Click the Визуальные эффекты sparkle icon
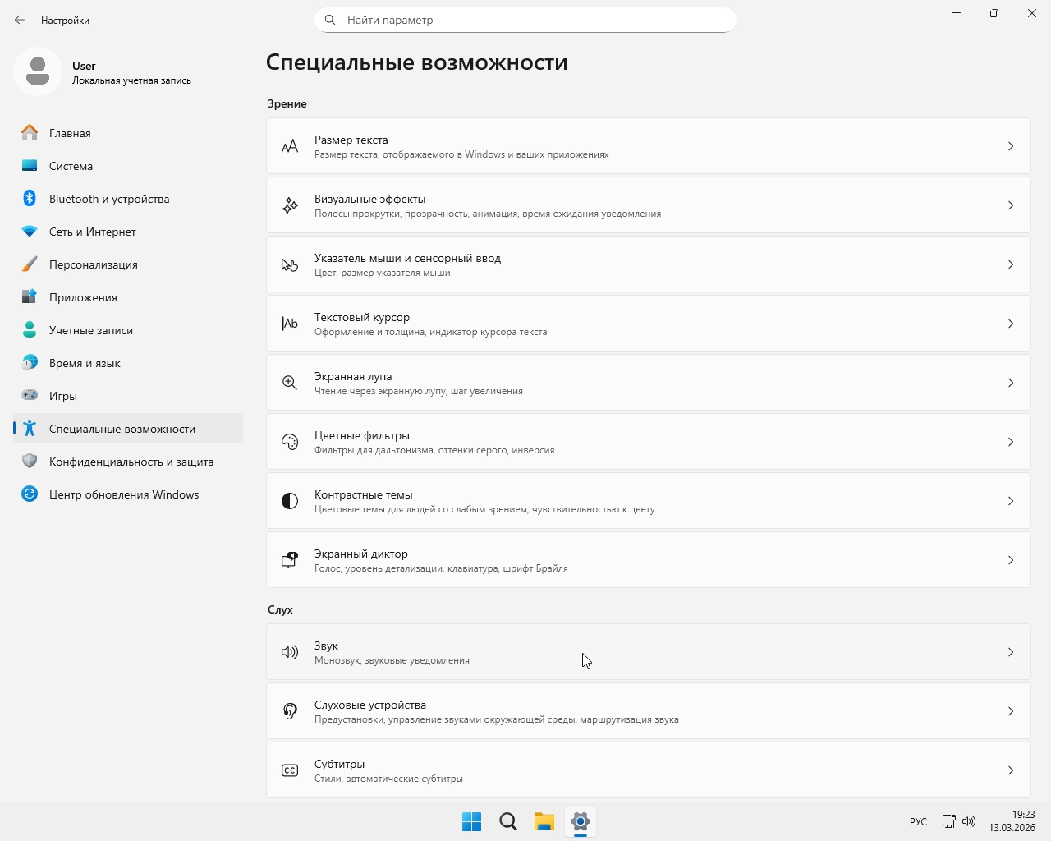The height and width of the screenshot is (841, 1051). [290, 205]
